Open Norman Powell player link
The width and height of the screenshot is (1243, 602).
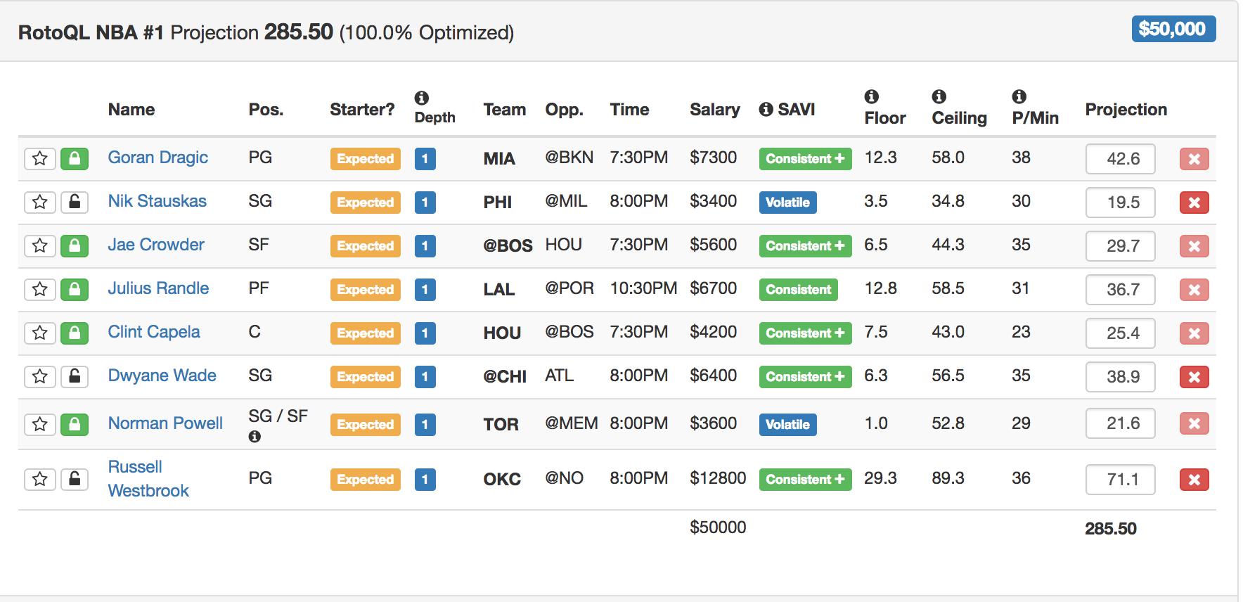(165, 423)
